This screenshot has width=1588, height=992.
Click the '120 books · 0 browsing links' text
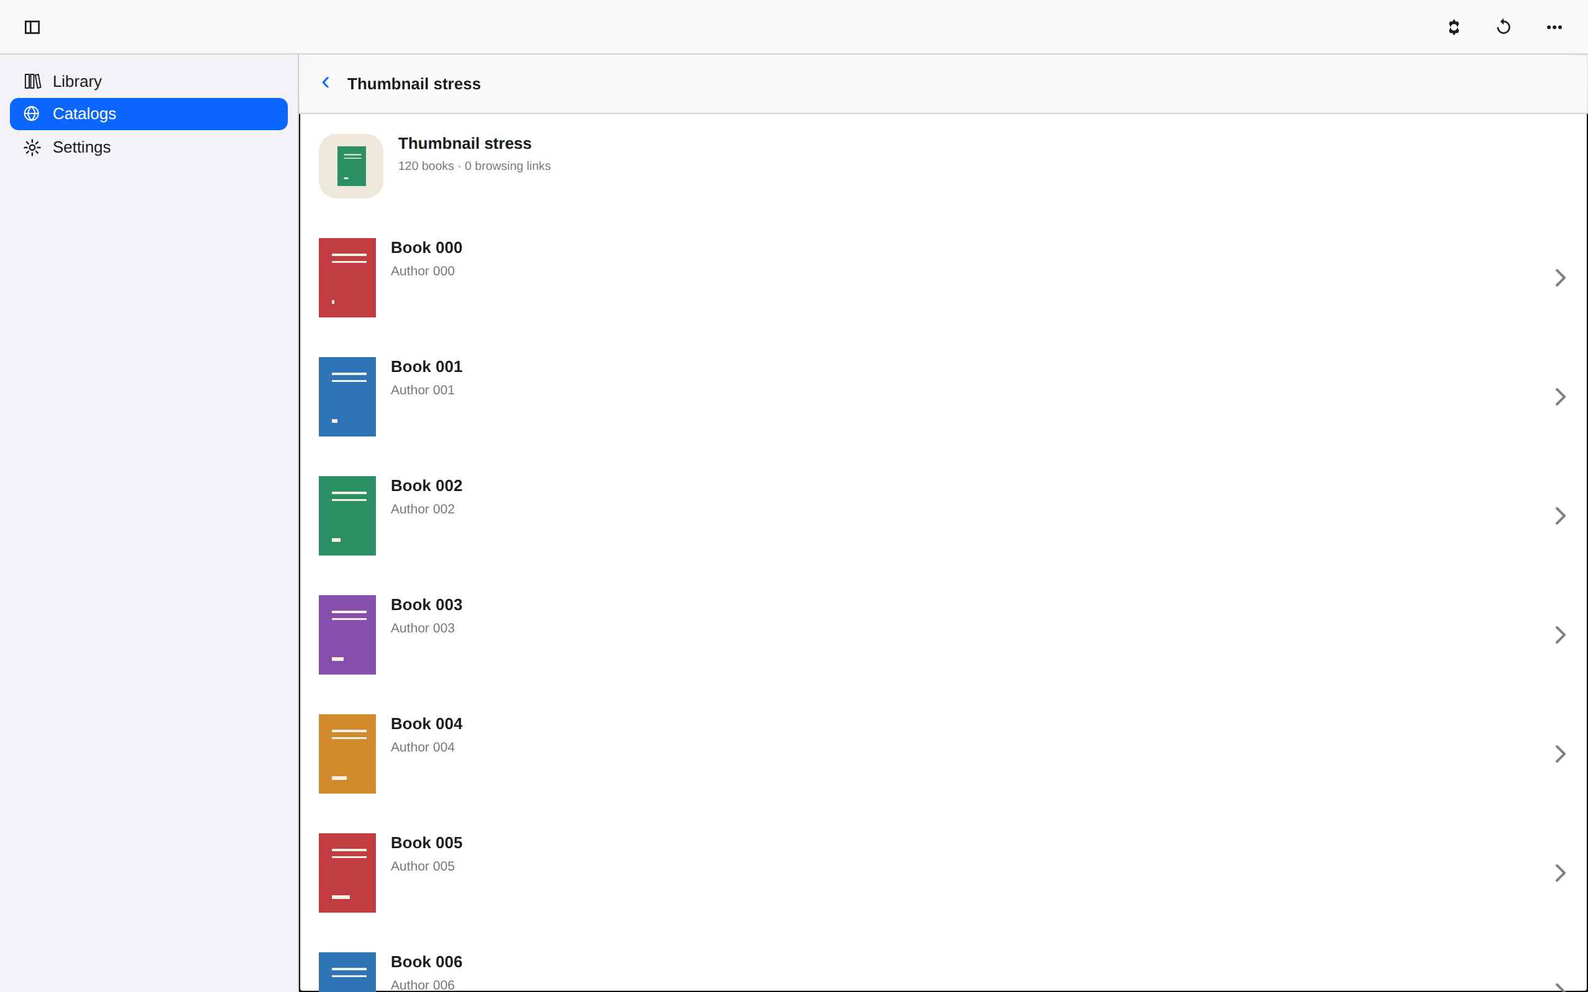pyautogui.click(x=475, y=166)
